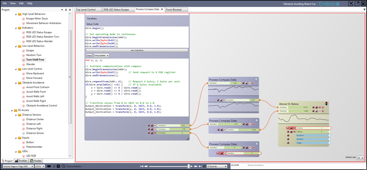
Task: Collapse the Obstacle Avoidance folder
Action: [16, 83]
